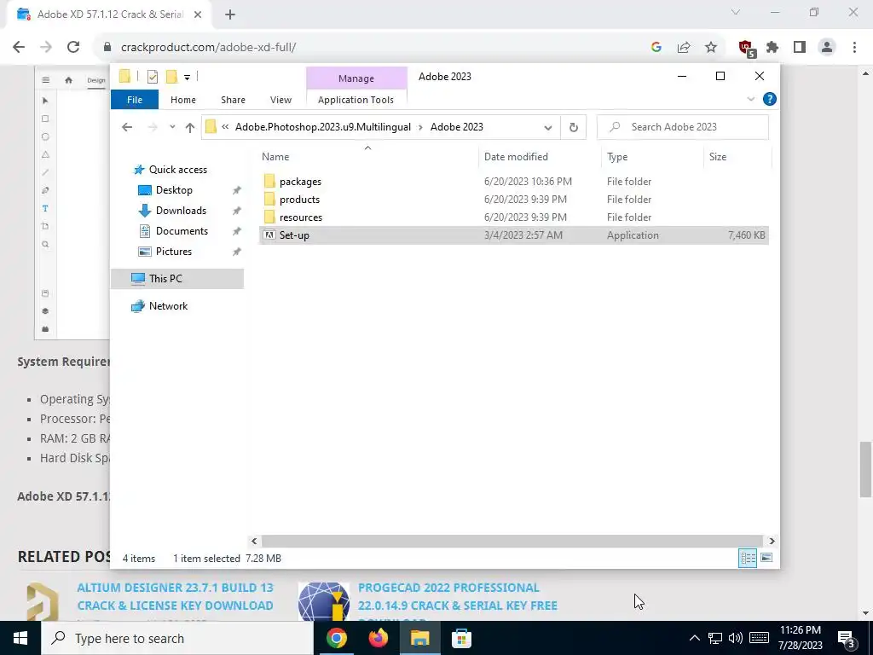This screenshot has height=655, width=873.
Task: Open Chrome tab search dropdown
Action: pos(736,12)
